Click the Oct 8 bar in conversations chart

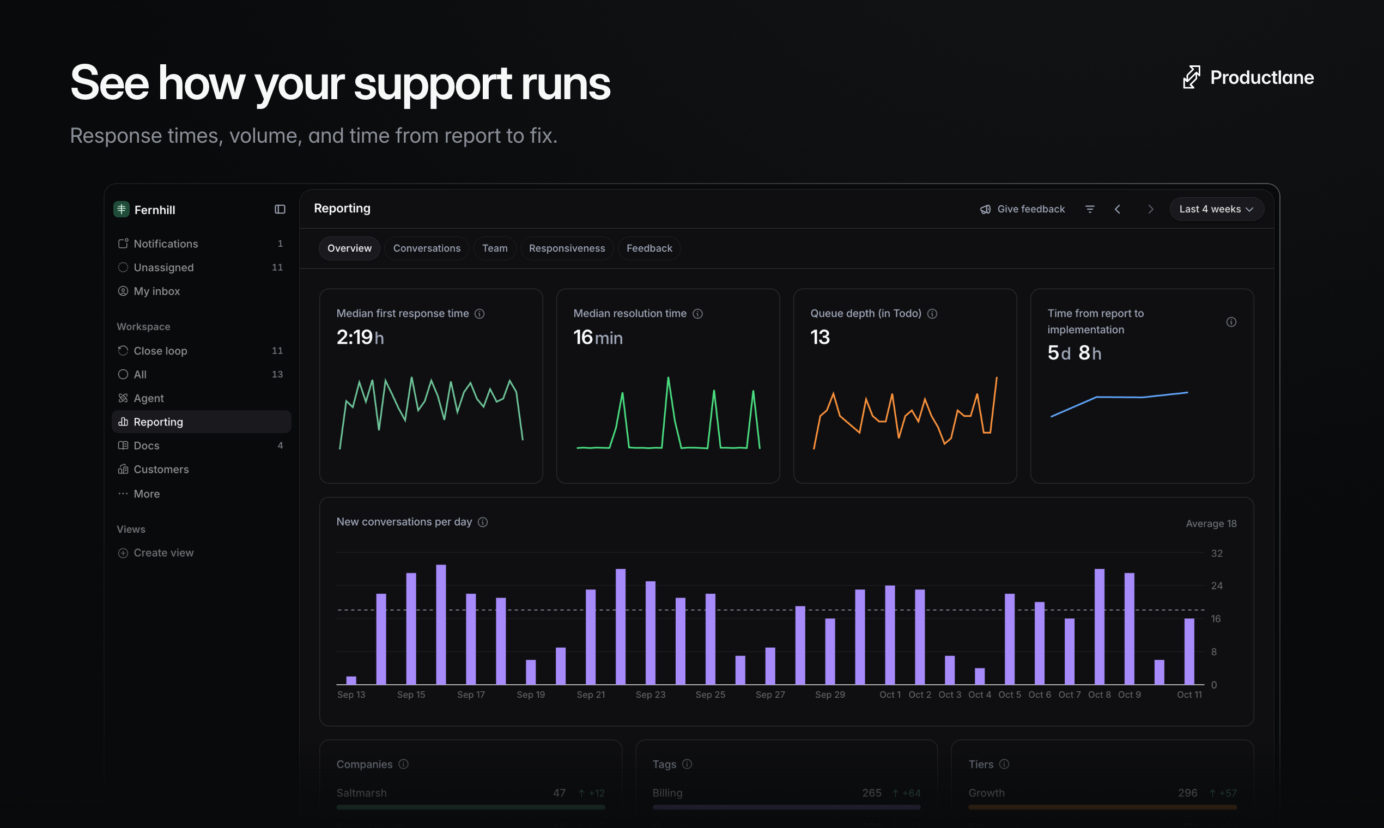click(1100, 626)
